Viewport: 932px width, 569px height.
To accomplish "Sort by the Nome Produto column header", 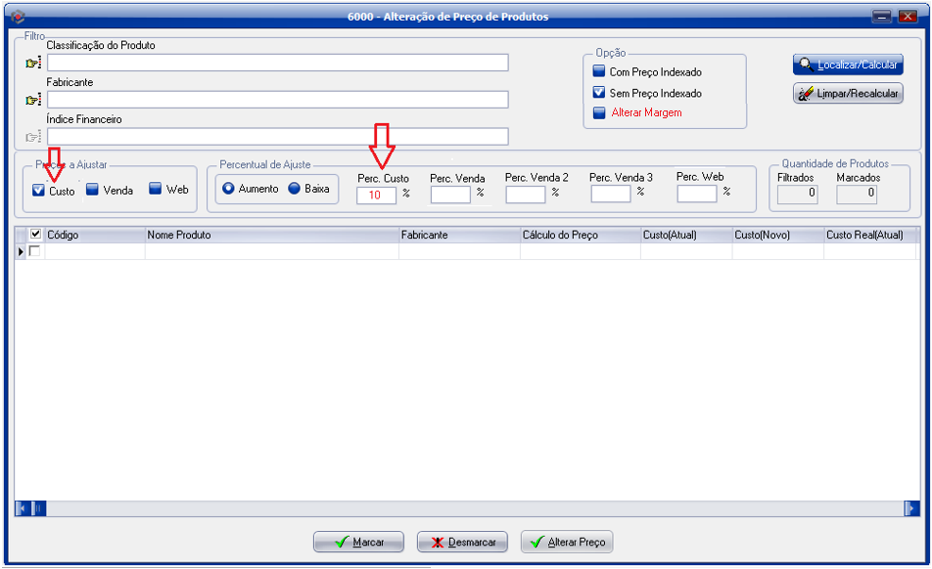I will pos(271,236).
